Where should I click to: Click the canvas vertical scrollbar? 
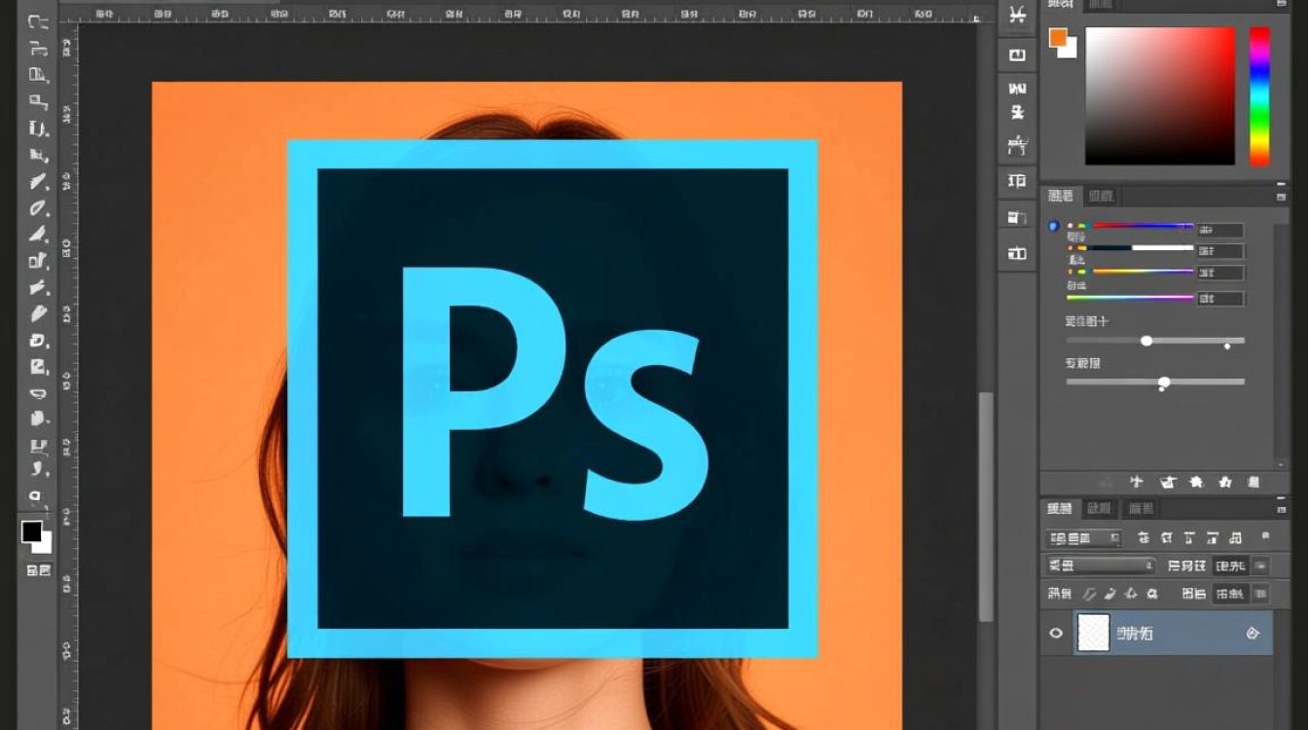click(987, 506)
